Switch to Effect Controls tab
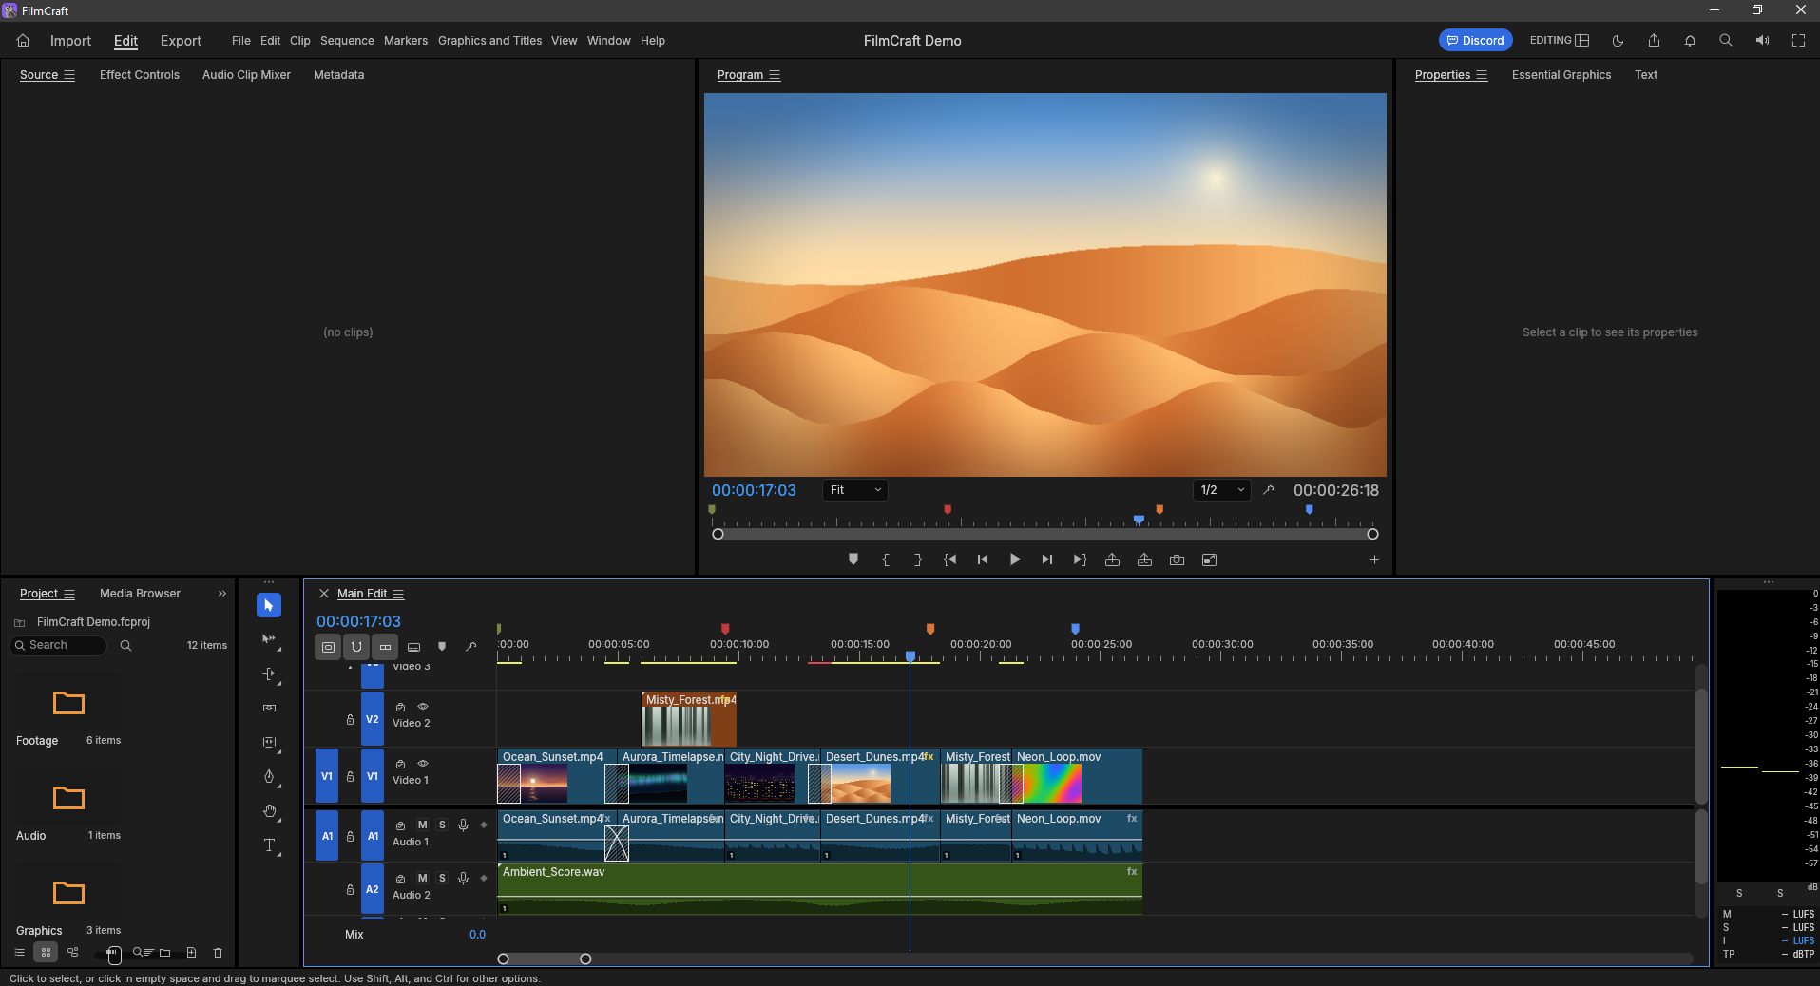This screenshot has width=1820, height=986. point(140,75)
